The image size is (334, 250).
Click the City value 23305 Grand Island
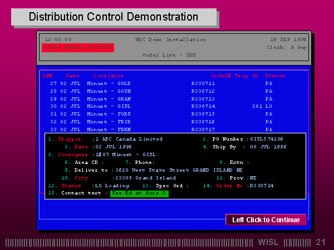click(146, 178)
